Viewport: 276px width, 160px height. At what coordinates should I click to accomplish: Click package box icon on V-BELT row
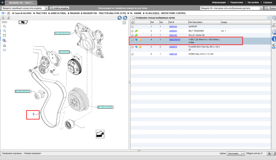tap(140, 40)
